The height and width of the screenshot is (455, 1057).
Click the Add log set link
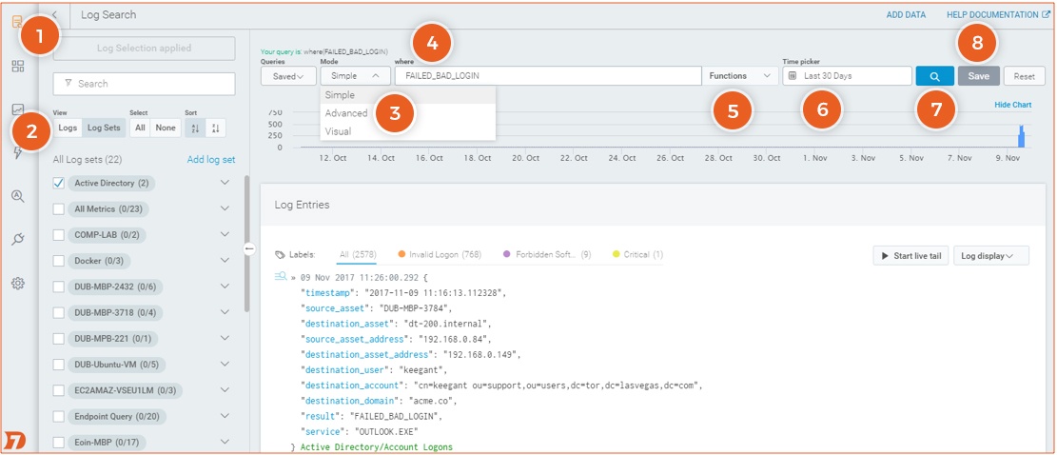[211, 160]
